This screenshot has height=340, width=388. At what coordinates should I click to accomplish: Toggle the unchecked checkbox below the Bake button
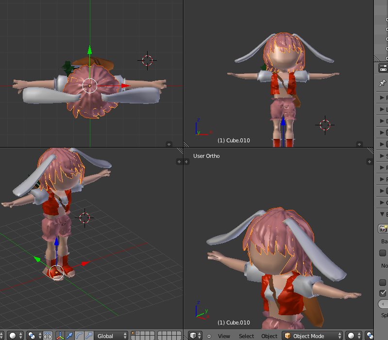(383, 253)
